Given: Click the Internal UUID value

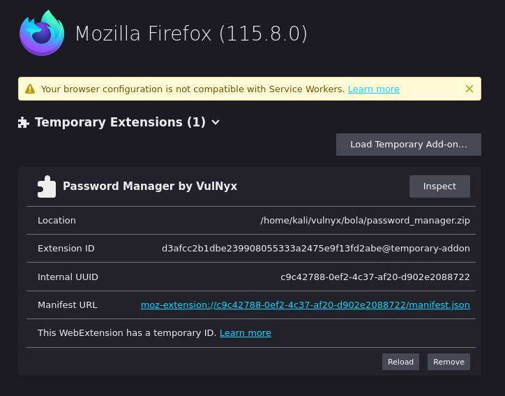Looking at the screenshot, I should (x=375, y=277).
